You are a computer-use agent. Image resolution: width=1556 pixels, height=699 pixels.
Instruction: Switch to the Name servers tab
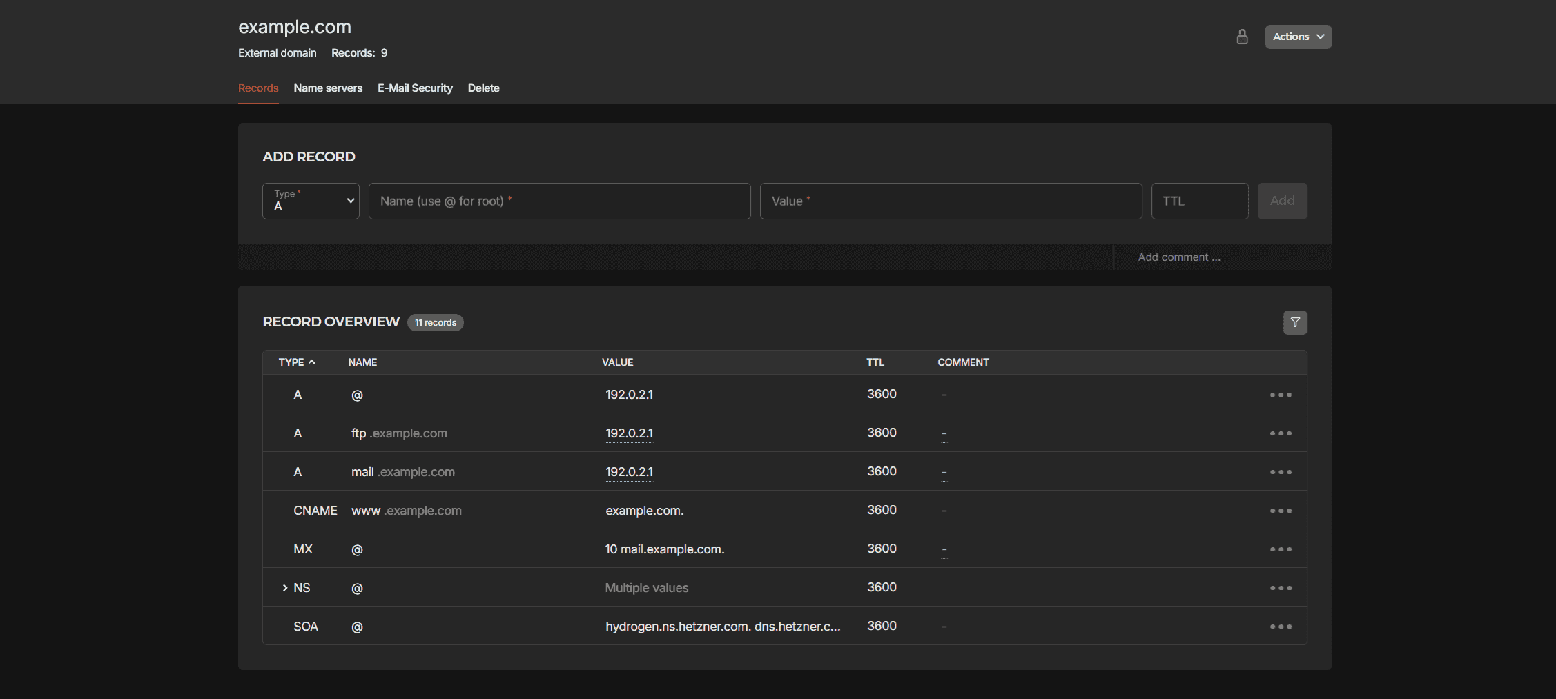click(328, 88)
